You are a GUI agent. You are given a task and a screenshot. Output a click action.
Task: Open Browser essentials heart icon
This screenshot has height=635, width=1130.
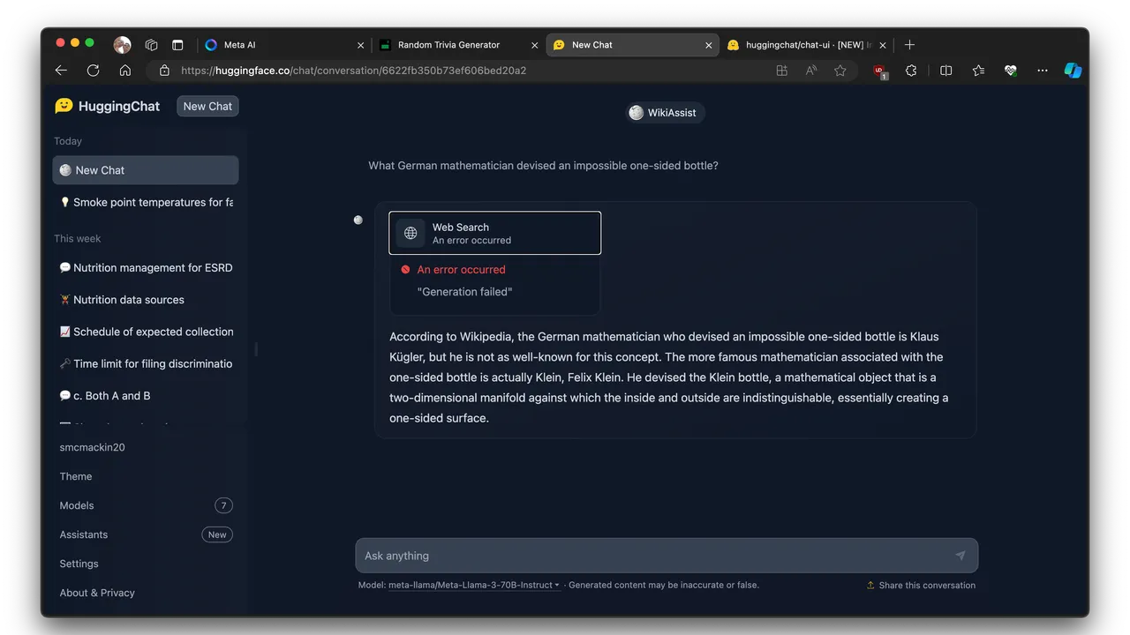coord(1011,71)
